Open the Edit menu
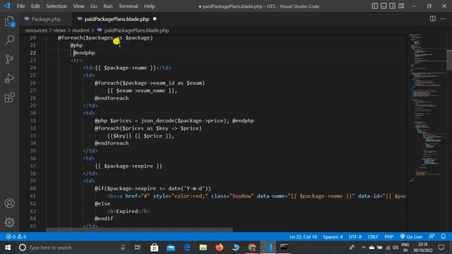This screenshot has height=254, width=452. 35,6
